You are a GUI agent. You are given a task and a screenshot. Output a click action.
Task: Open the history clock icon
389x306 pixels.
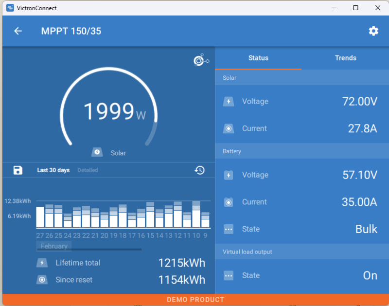click(x=200, y=170)
